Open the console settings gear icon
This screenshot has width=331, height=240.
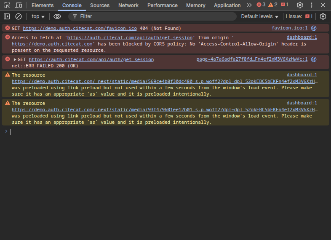323,16
